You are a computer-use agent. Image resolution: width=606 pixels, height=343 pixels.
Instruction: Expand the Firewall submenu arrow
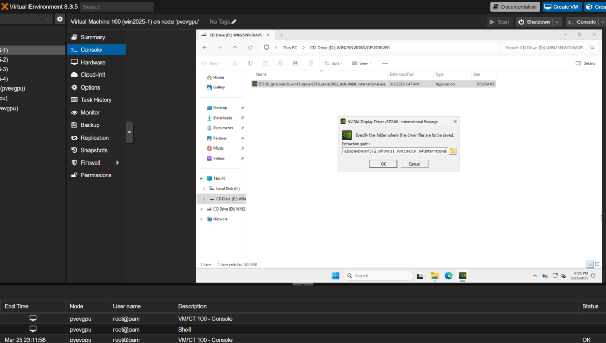(x=117, y=163)
